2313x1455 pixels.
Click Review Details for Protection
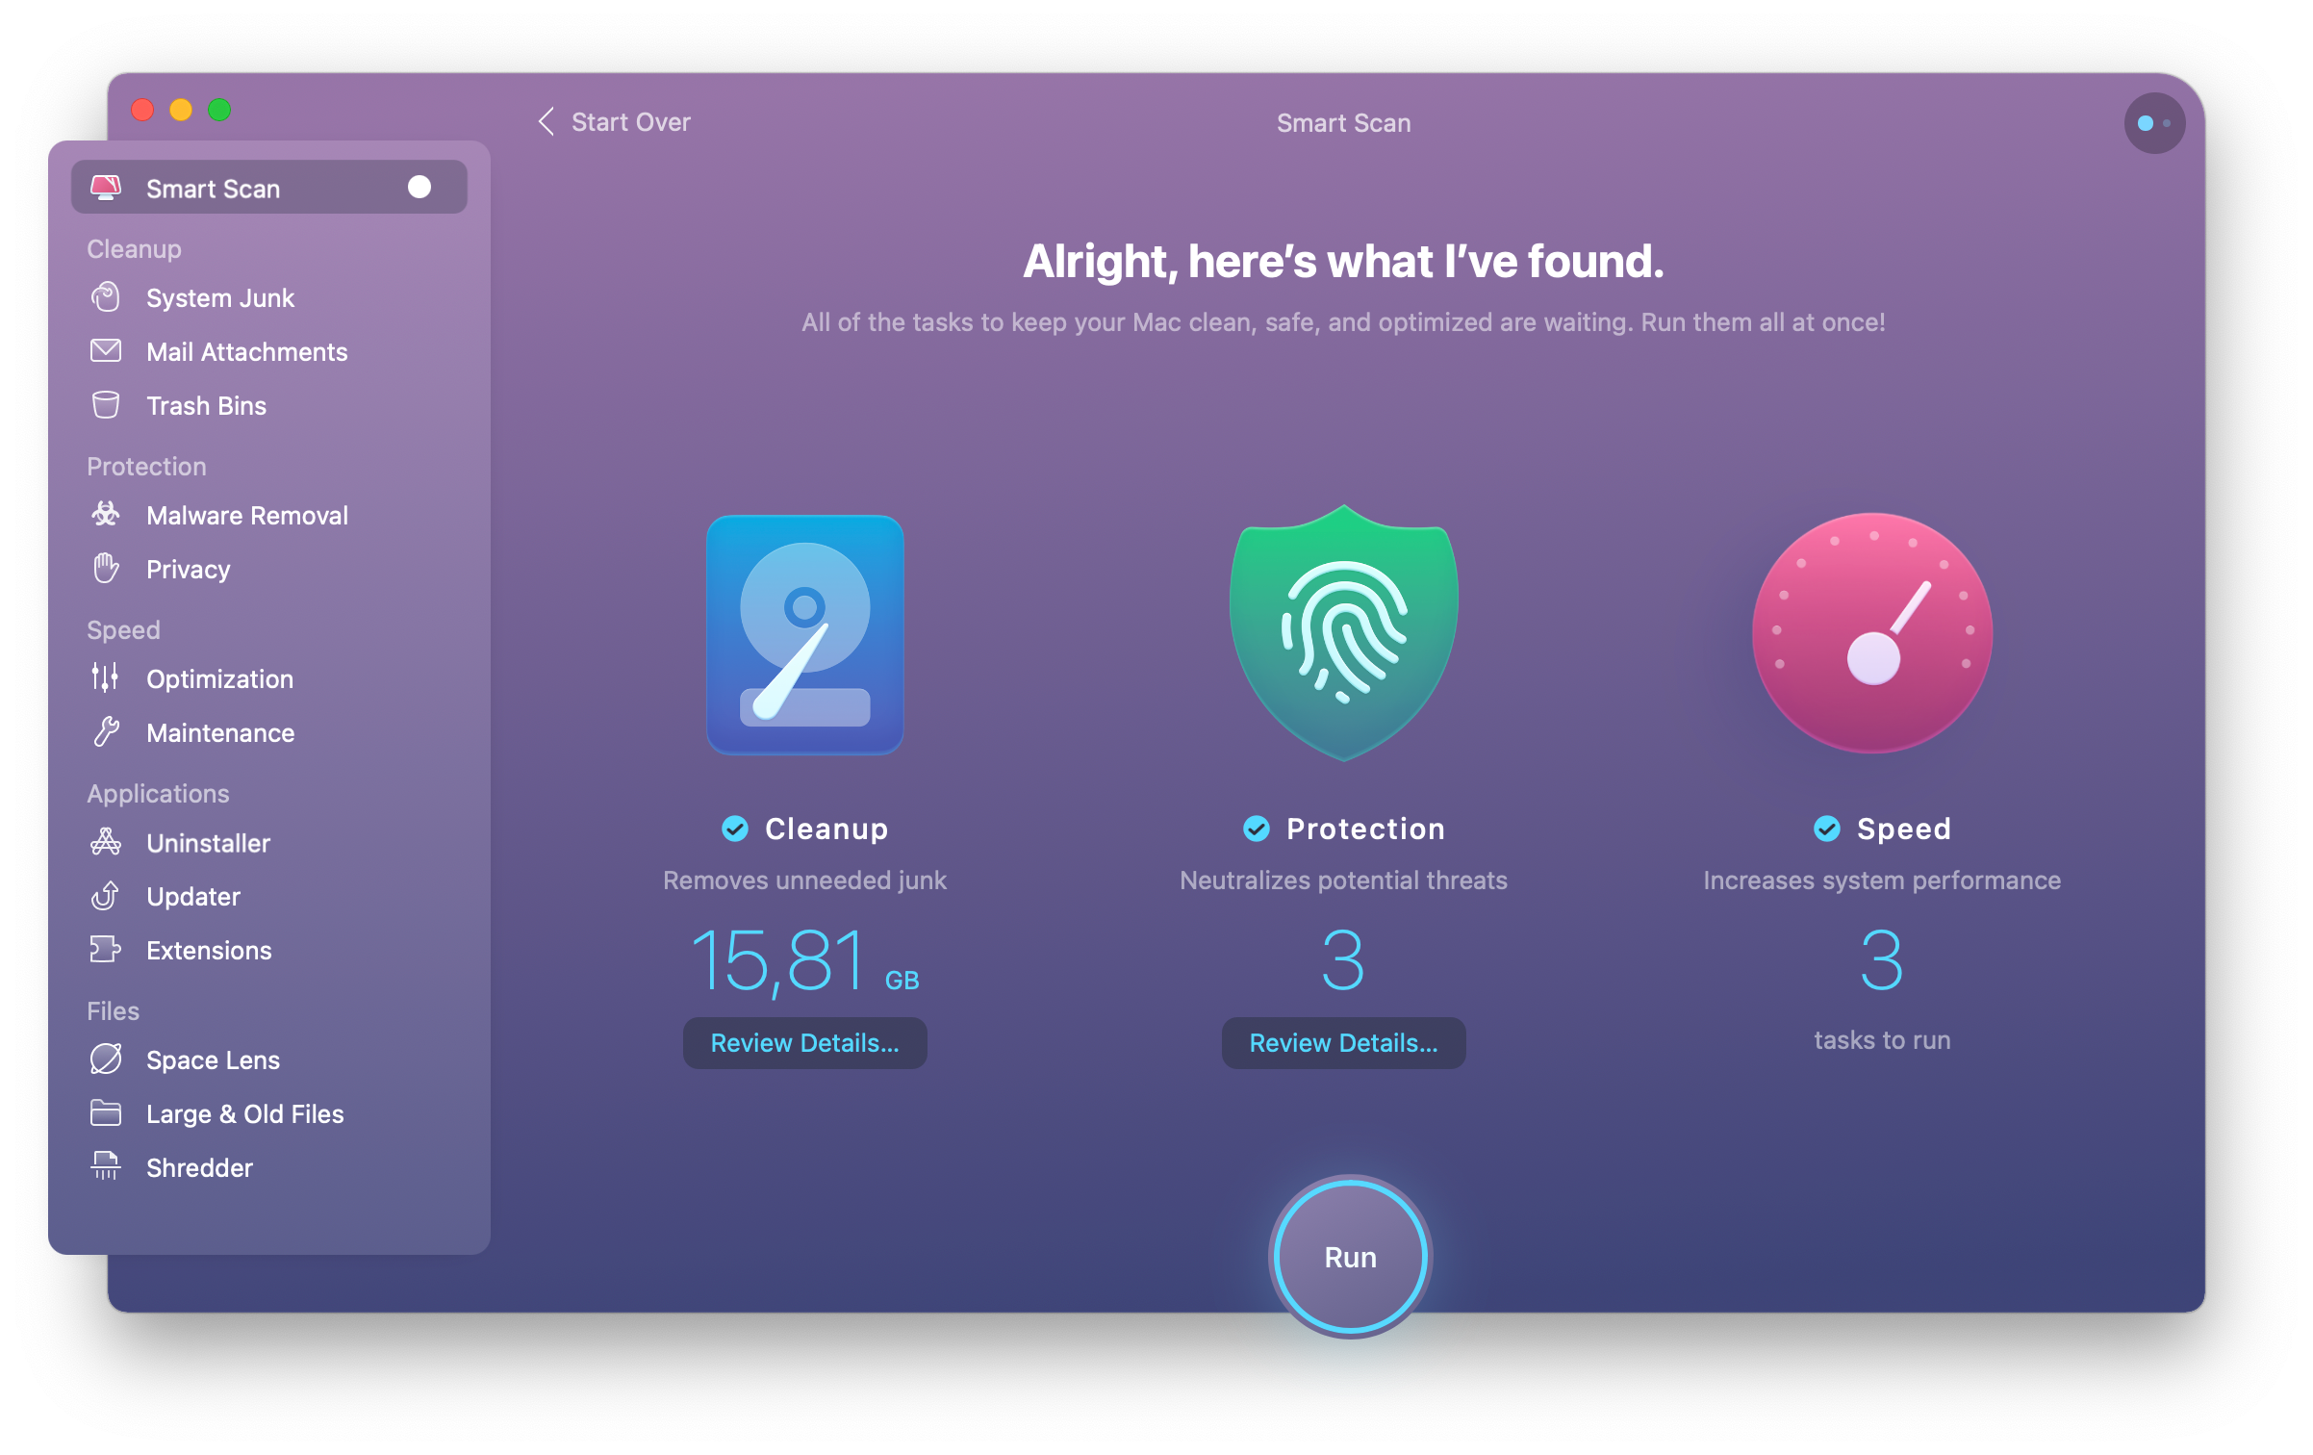1342,1042
